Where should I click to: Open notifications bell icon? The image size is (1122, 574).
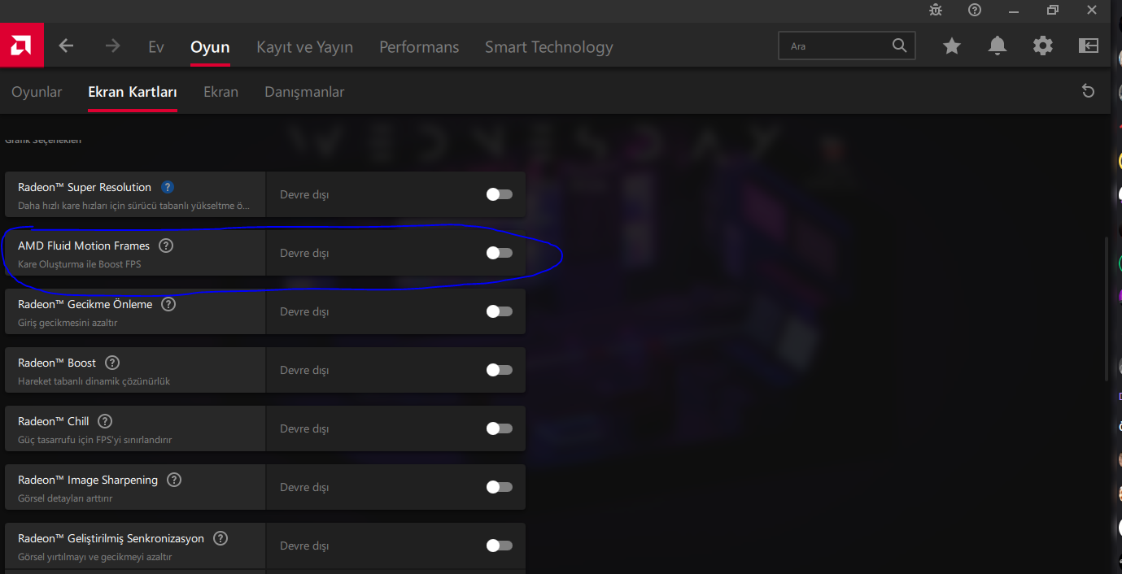click(998, 46)
